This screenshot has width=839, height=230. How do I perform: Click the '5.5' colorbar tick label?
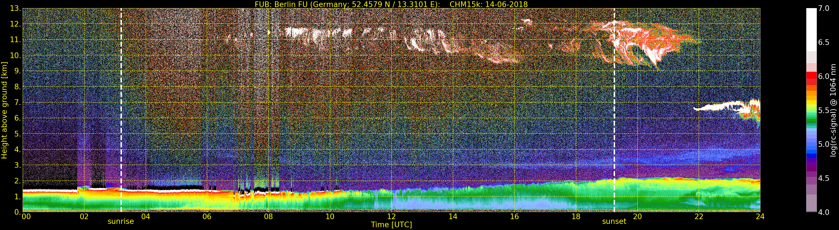(823, 110)
